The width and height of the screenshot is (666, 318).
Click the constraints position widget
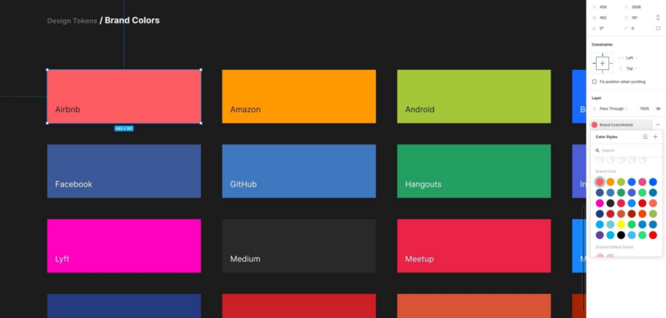(x=602, y=63)
